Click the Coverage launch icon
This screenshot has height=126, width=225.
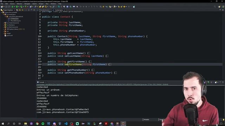tap(21, 7)
